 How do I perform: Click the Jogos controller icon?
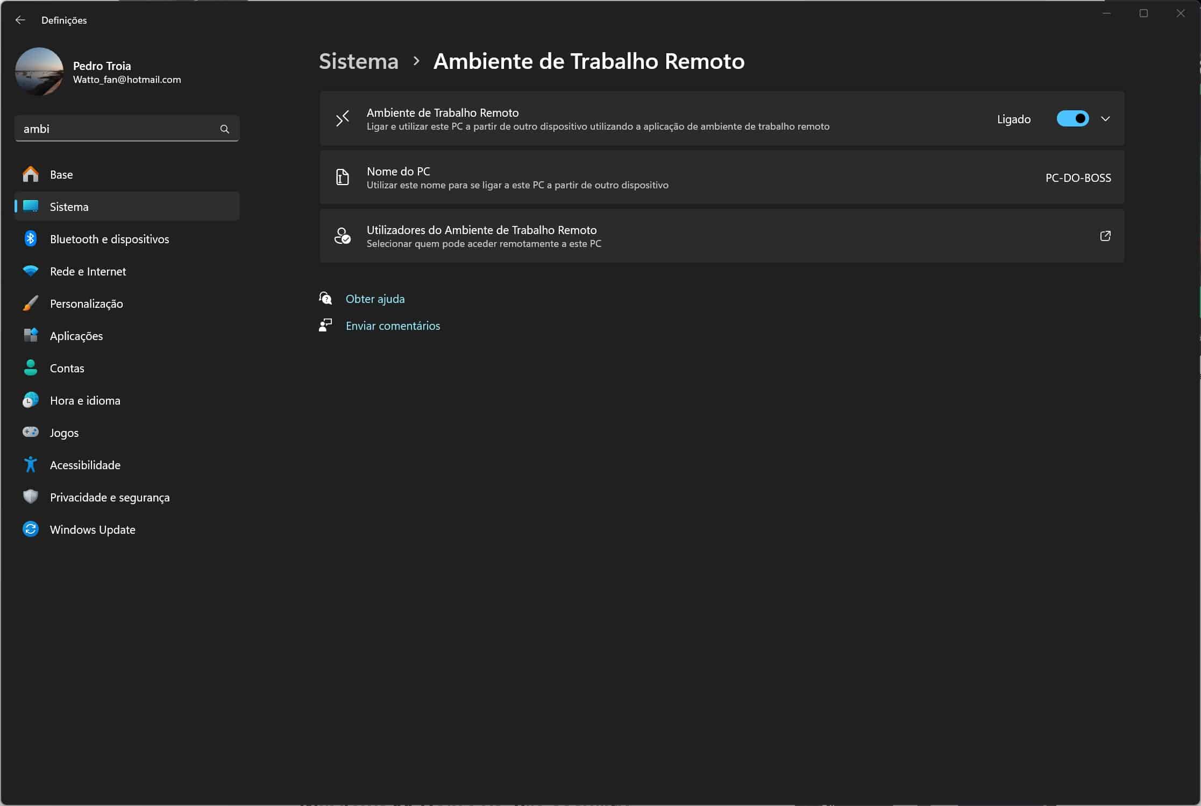(x=31, y=432)
